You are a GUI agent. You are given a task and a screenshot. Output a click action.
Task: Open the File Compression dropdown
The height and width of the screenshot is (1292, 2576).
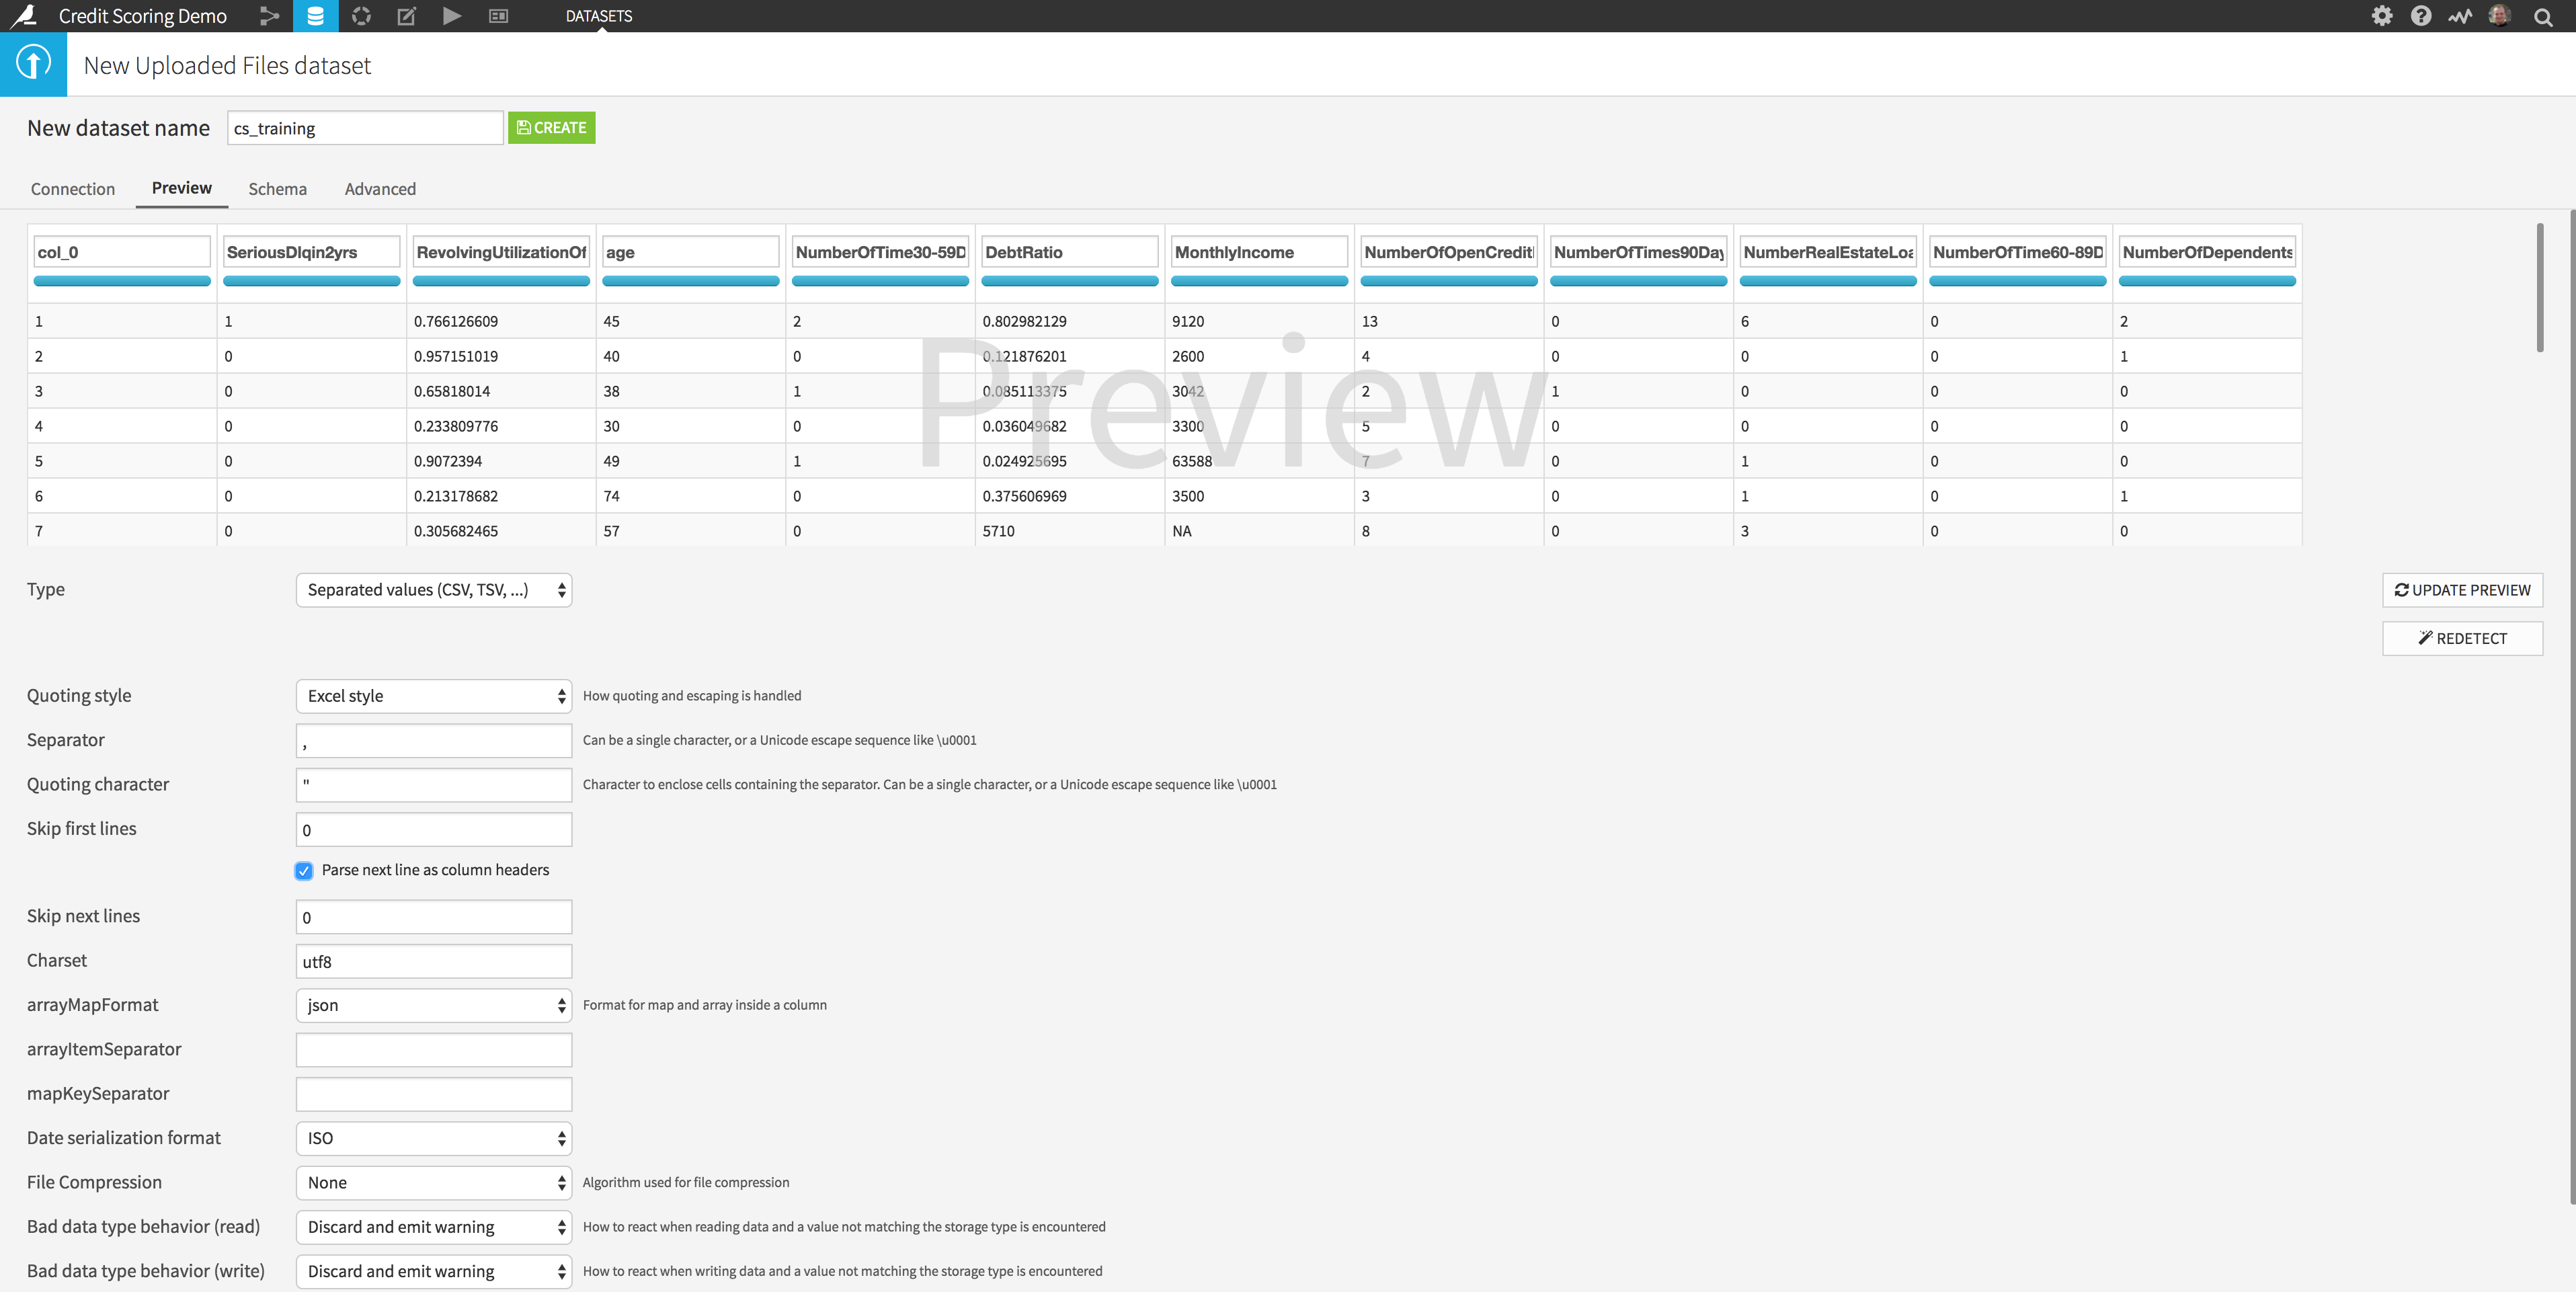point(434,1182)
